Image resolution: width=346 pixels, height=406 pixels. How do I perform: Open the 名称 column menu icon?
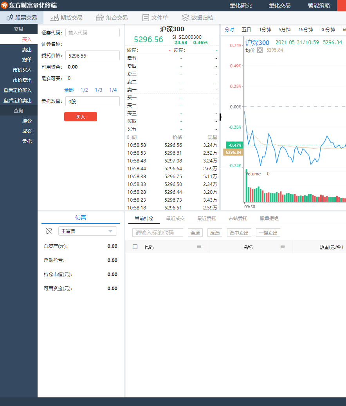[x=283, y=247]
